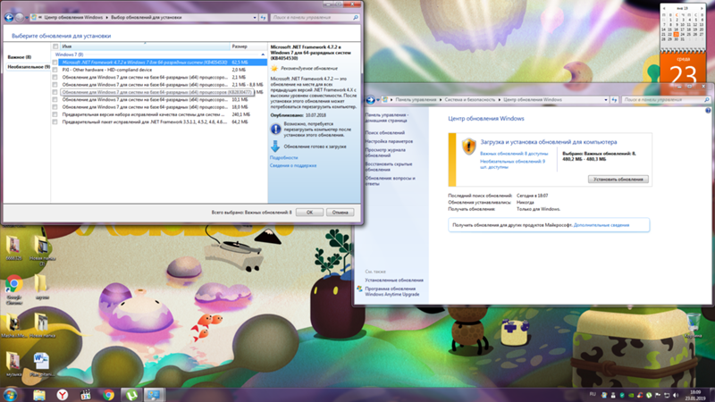This screenshot has height=402, width=715.
Task: Open 'Поиск обновлений' sidebar link
Action: tap(385, 132)
